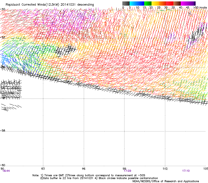Click the '102' longitude axis label
This screenshot has width=208, height=183.
pyautogui.click(x=165, y=169)
